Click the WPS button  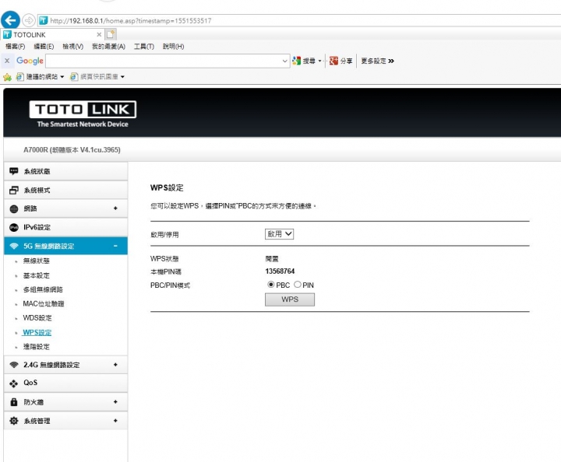290,299
